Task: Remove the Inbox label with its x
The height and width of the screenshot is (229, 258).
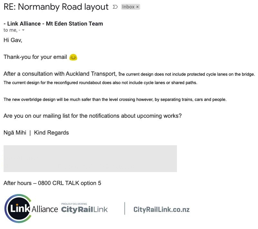Action: click(x=137, y=7)
